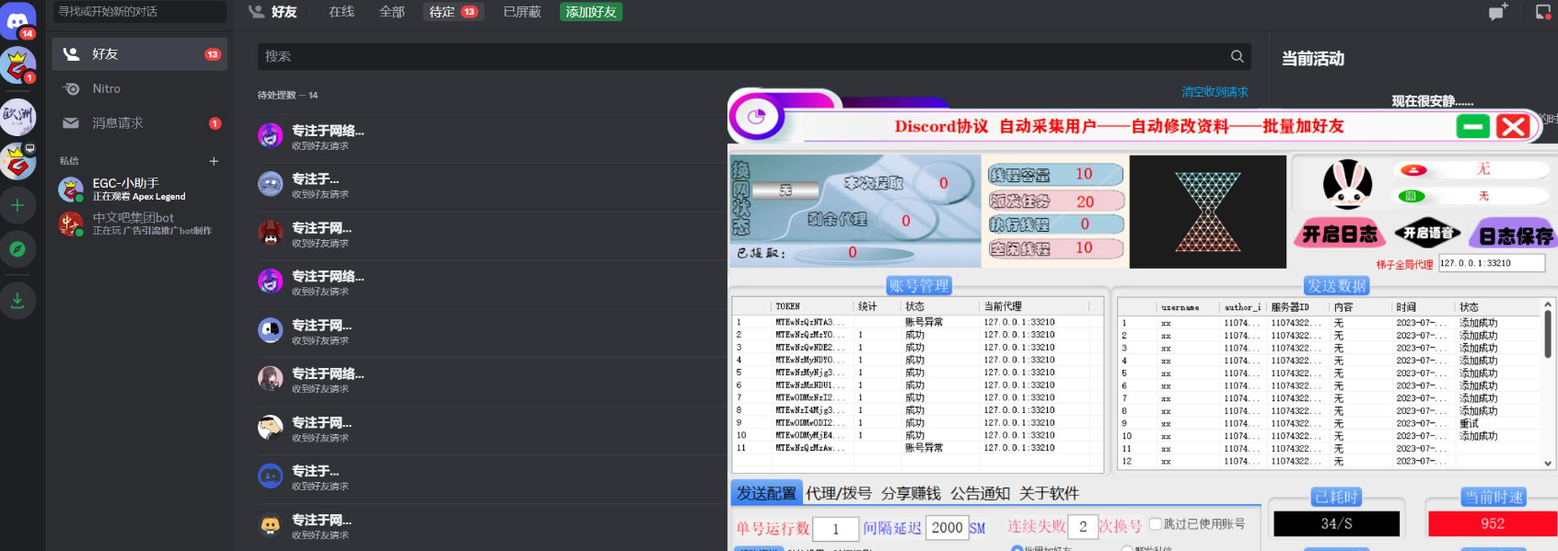Click the hourglass triangle animation panel
The image size is (1558, 551).
coord(1208,212)
